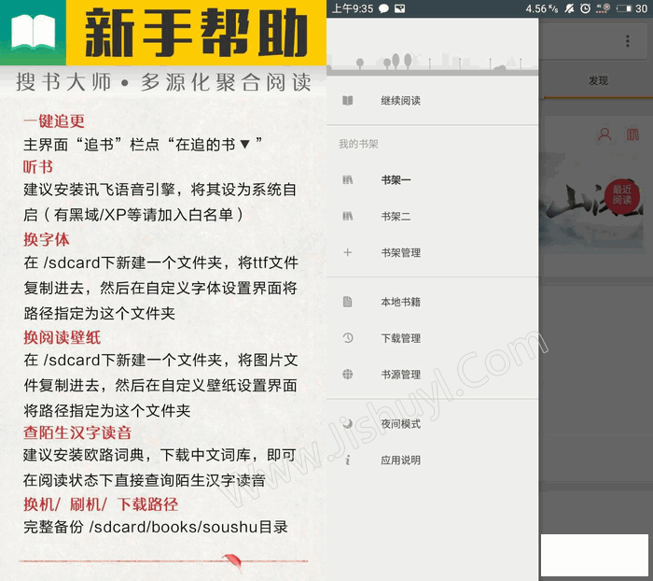This screenshot has width=653, height=581.
Task: Tap the alarm clock status icon
Action: point(585,8)
